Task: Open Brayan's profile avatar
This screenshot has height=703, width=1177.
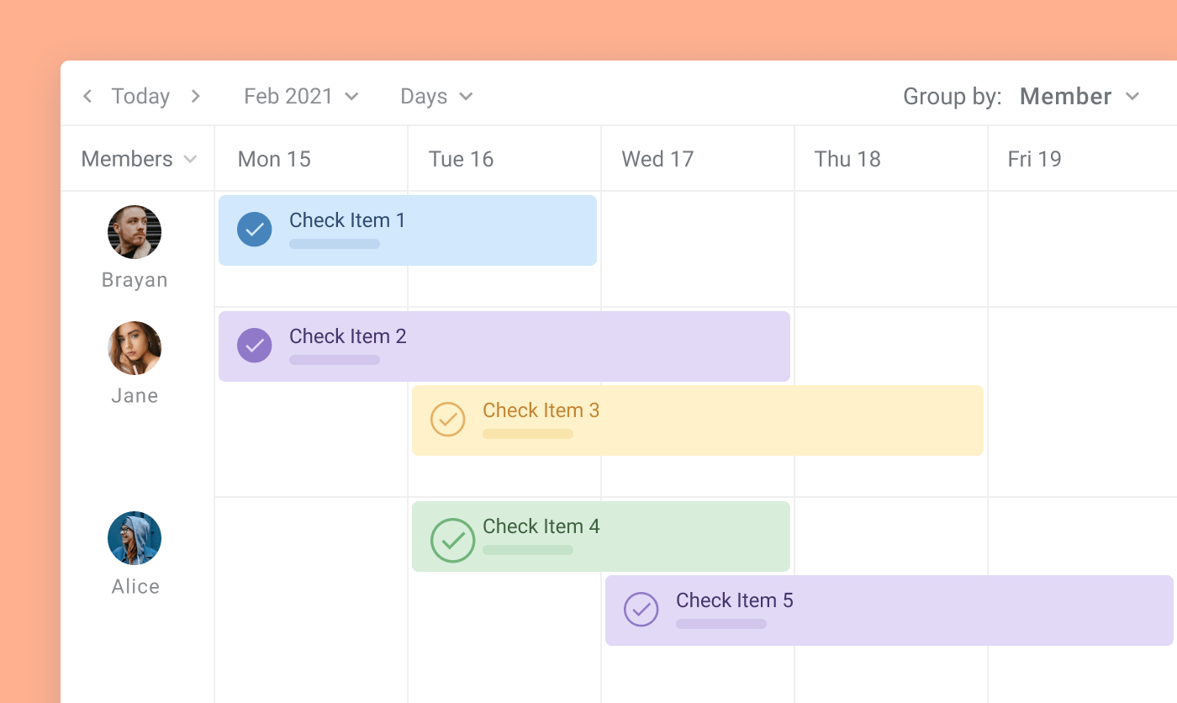Action: 134,231
